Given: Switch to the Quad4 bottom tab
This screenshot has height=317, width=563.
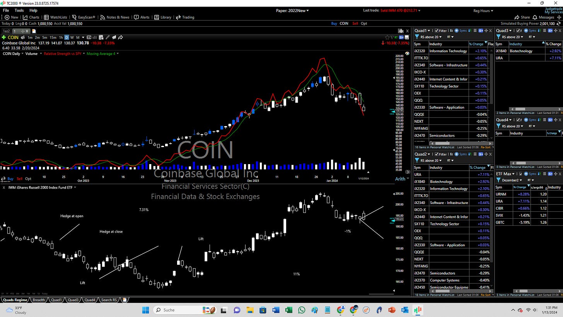Looking at the screenshot, I should (x=90, y=300).
